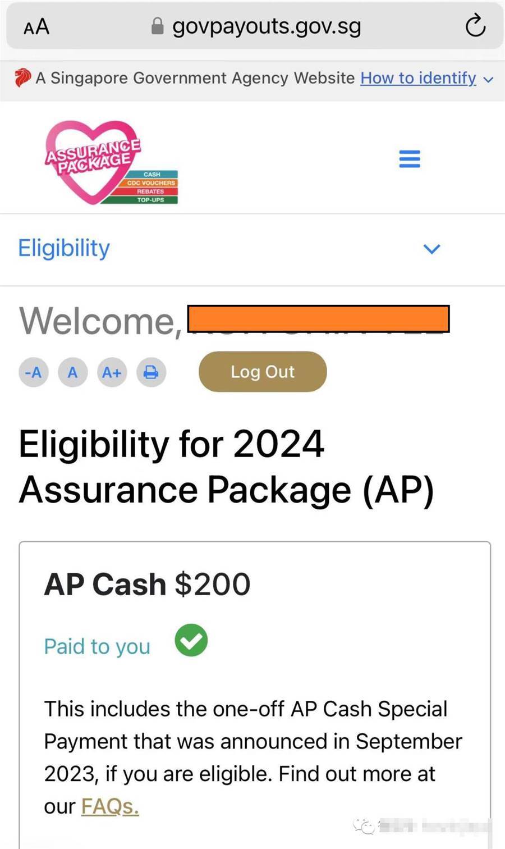Increase font size with A+ button

coord(112,372)
